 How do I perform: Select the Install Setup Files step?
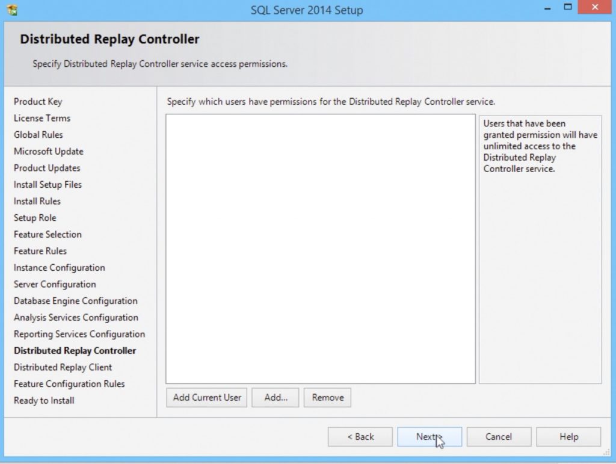(x=48, y=185)
